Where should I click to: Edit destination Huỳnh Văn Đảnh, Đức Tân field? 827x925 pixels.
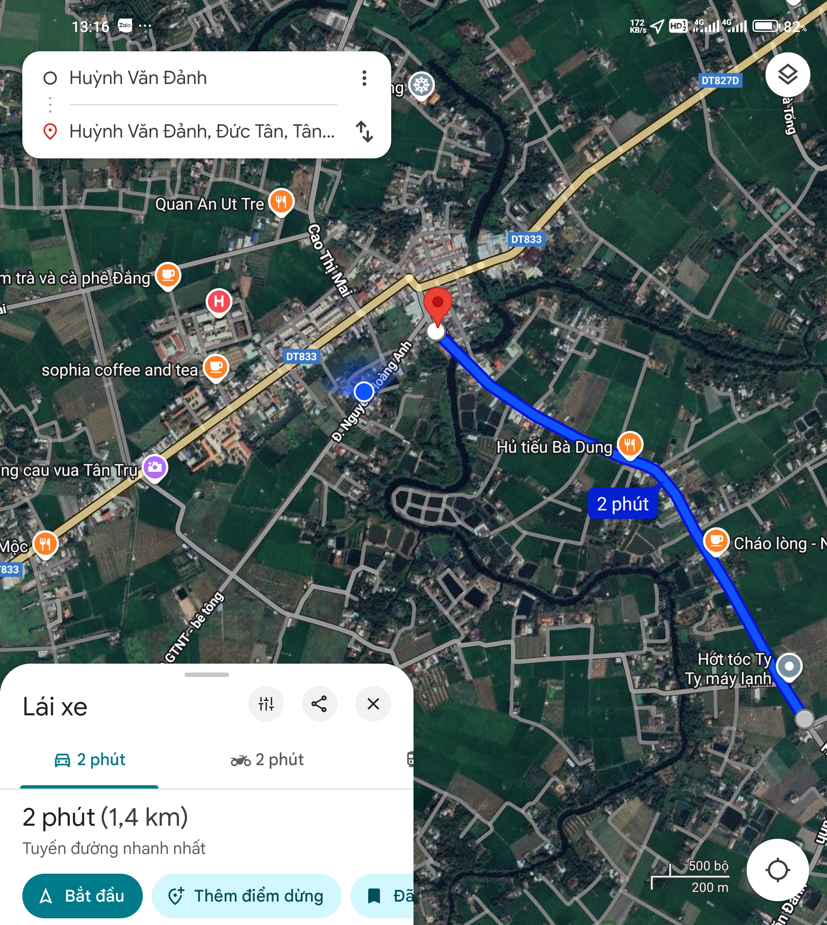pos(203,132)
